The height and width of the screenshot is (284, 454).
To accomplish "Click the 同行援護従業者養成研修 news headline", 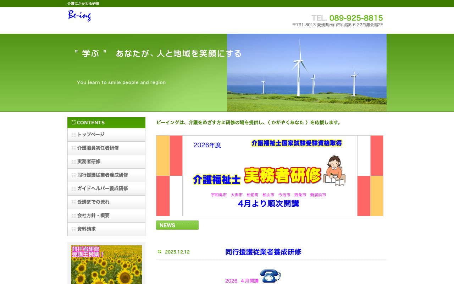I will 263,252.
